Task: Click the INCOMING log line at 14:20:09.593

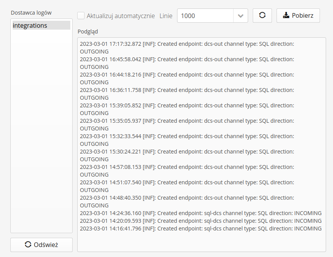Action: (200, 221)
